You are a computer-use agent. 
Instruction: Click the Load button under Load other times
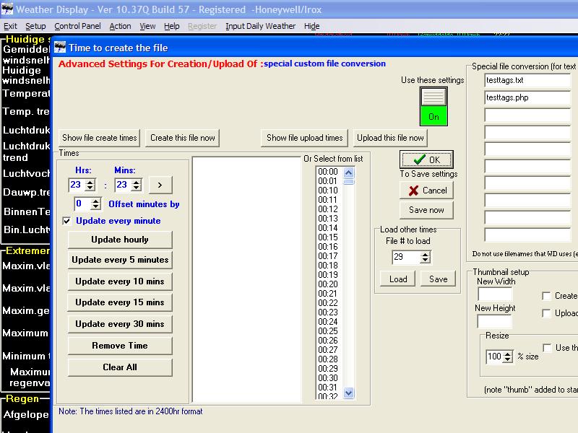pos(398,279)
